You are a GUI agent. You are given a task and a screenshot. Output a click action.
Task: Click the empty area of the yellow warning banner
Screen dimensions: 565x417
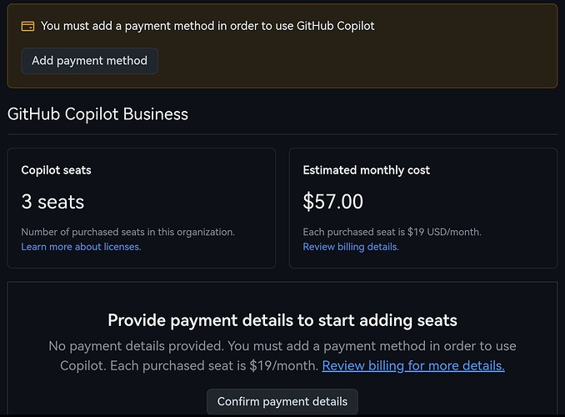click(360, 62)
